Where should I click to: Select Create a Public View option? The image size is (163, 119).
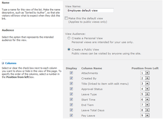pyautogui.click(x=69, y=49)
